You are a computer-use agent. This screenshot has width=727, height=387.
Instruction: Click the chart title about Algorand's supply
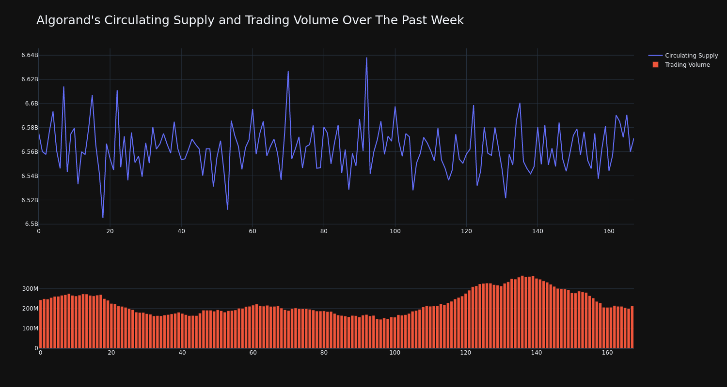pyautogui.click(x=250, y=20)
